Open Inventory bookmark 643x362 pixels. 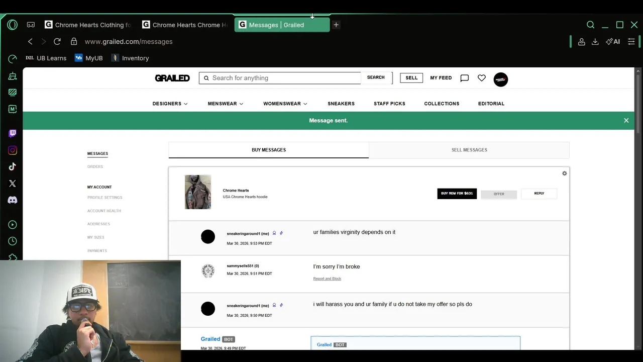click(130, 58)
